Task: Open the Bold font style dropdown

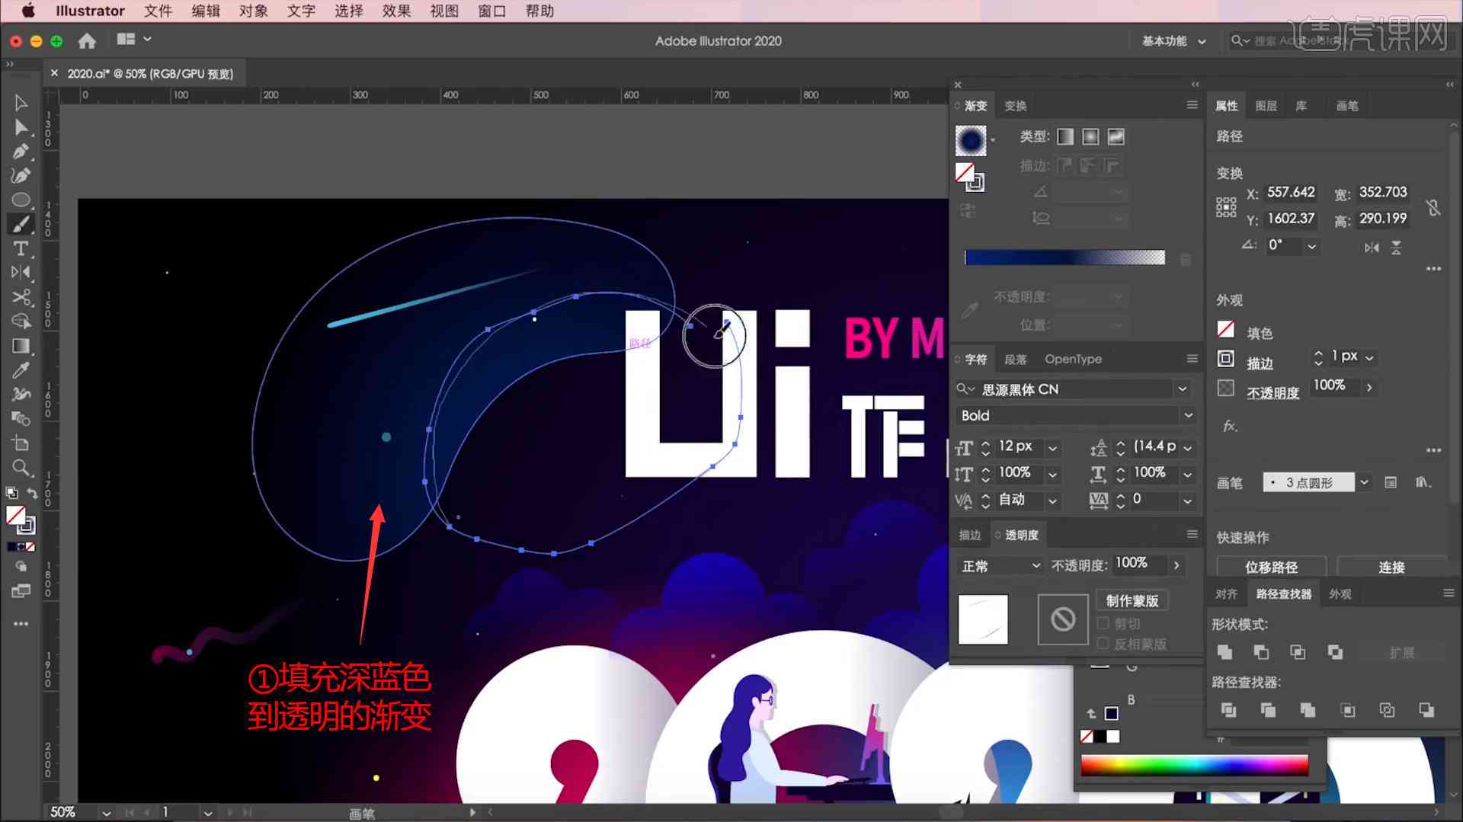Action: point(1187,415)
